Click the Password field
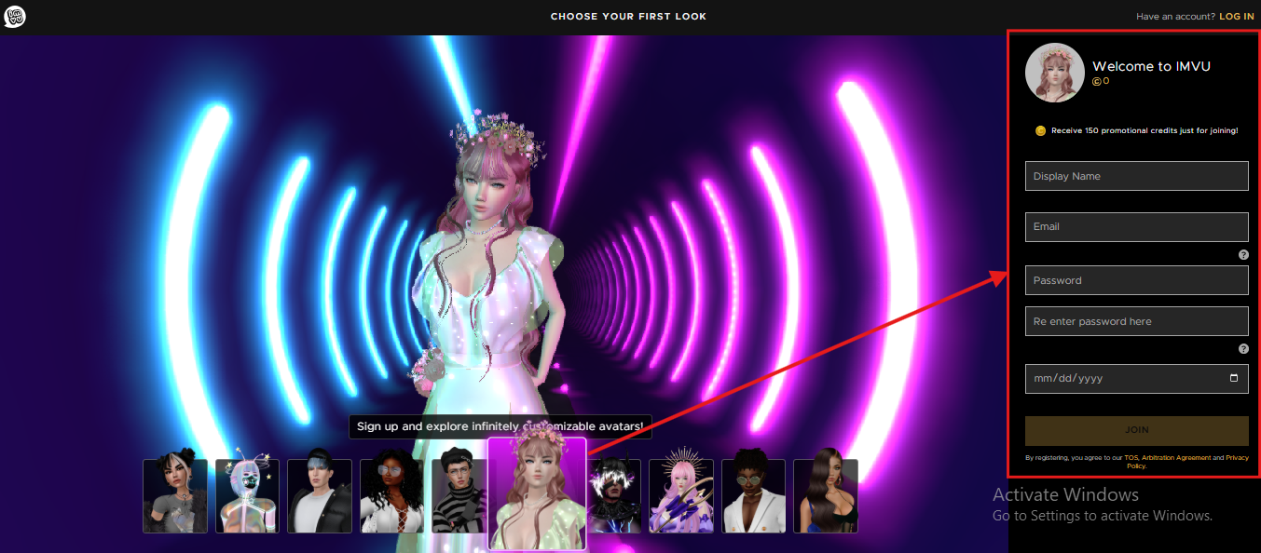 [x=1136, y=280]
